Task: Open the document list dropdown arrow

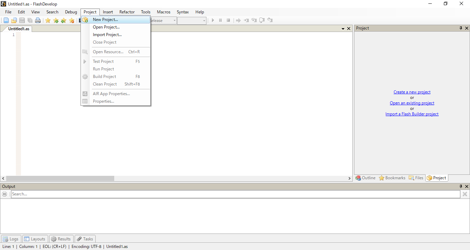Action: 343,29
